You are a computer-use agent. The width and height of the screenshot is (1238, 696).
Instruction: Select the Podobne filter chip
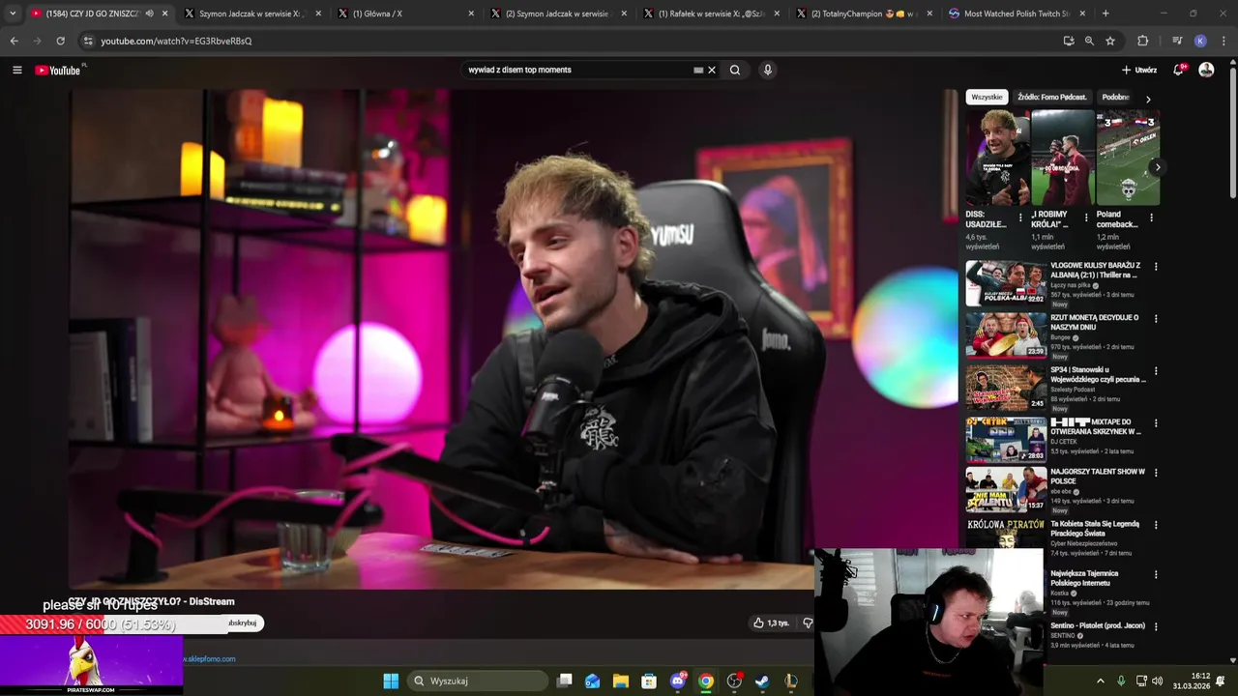coord(1115,97)
